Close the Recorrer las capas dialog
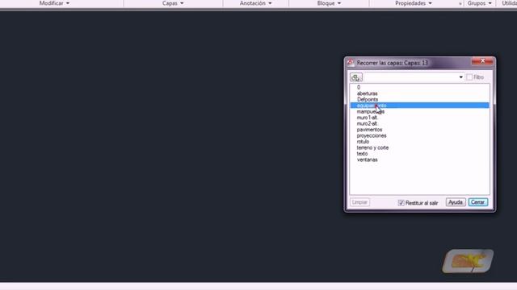 (482, 61)
